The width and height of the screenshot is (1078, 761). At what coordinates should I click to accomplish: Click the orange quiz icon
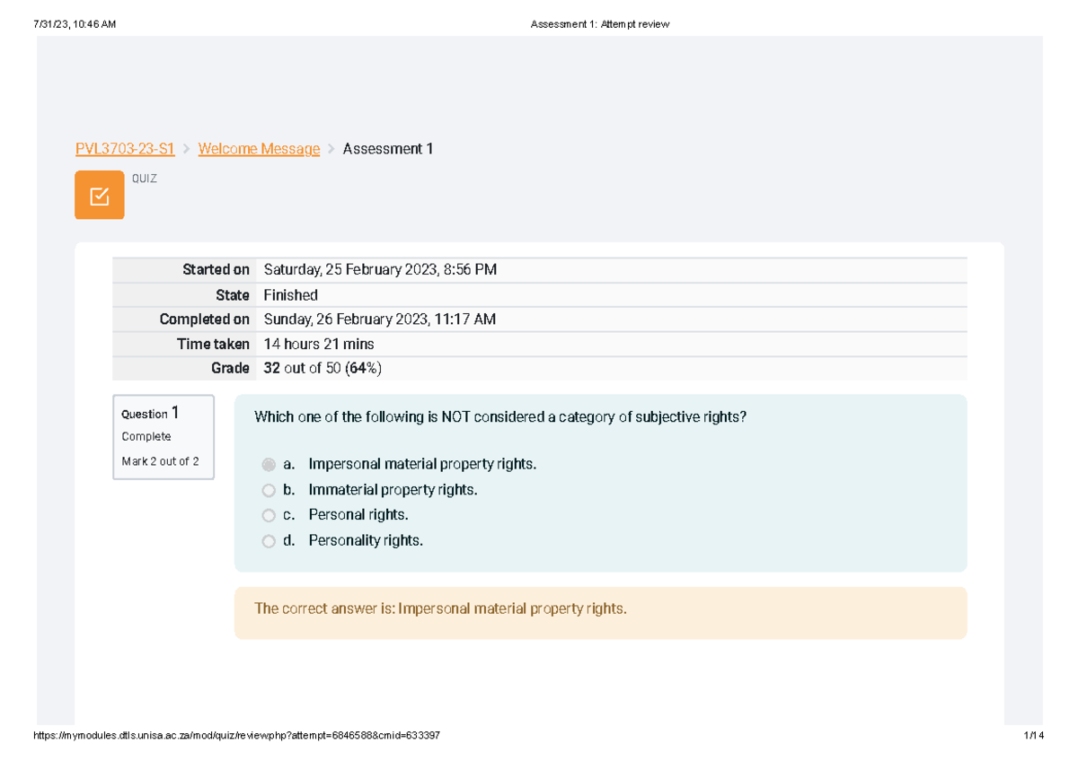click(x=99, y=195)
